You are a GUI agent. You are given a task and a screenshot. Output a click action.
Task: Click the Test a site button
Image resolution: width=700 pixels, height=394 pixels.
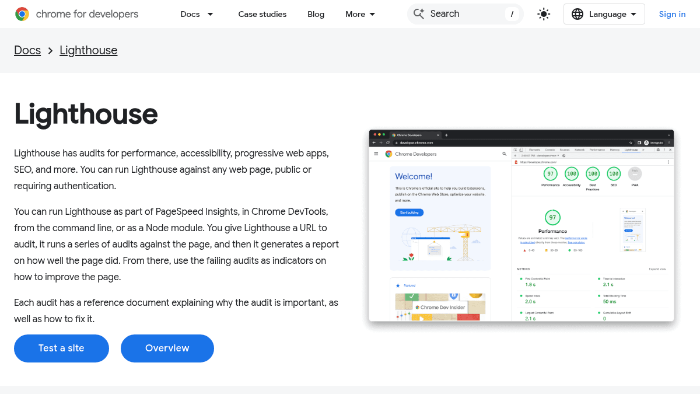(61, 348)
